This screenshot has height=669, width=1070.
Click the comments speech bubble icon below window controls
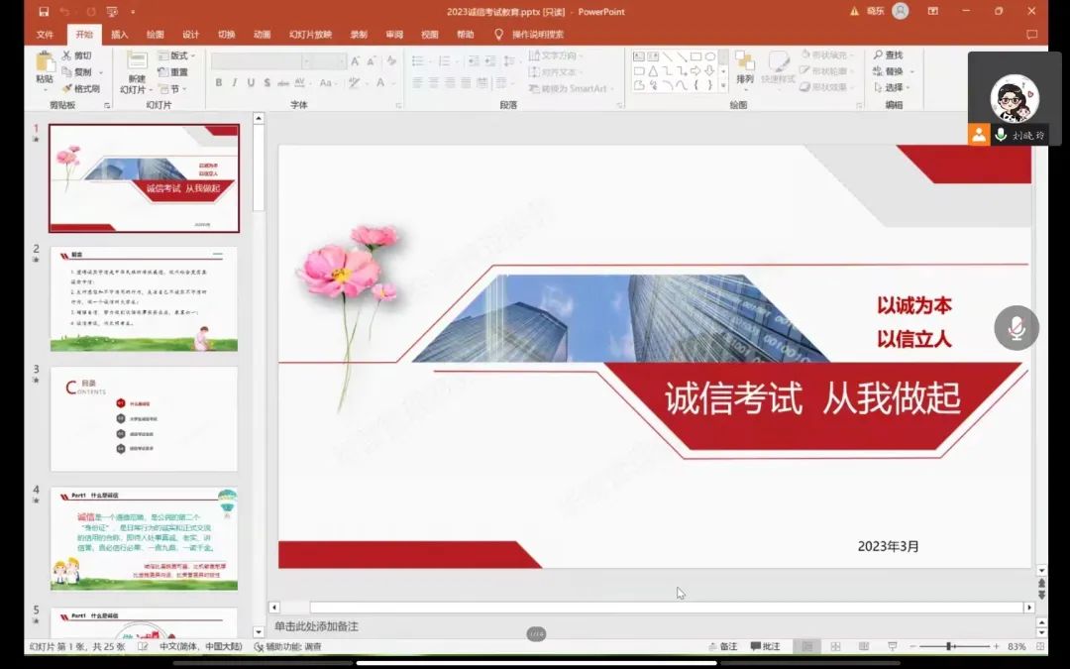tap(1031, 34)
